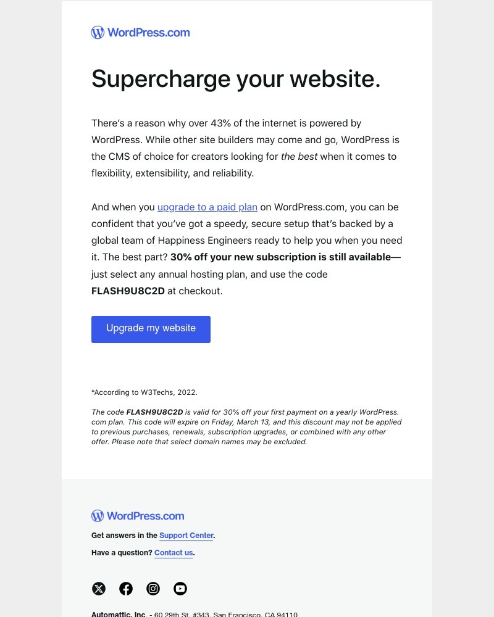Click the Contact us link
494x617 pixels.
coord(174,553)
